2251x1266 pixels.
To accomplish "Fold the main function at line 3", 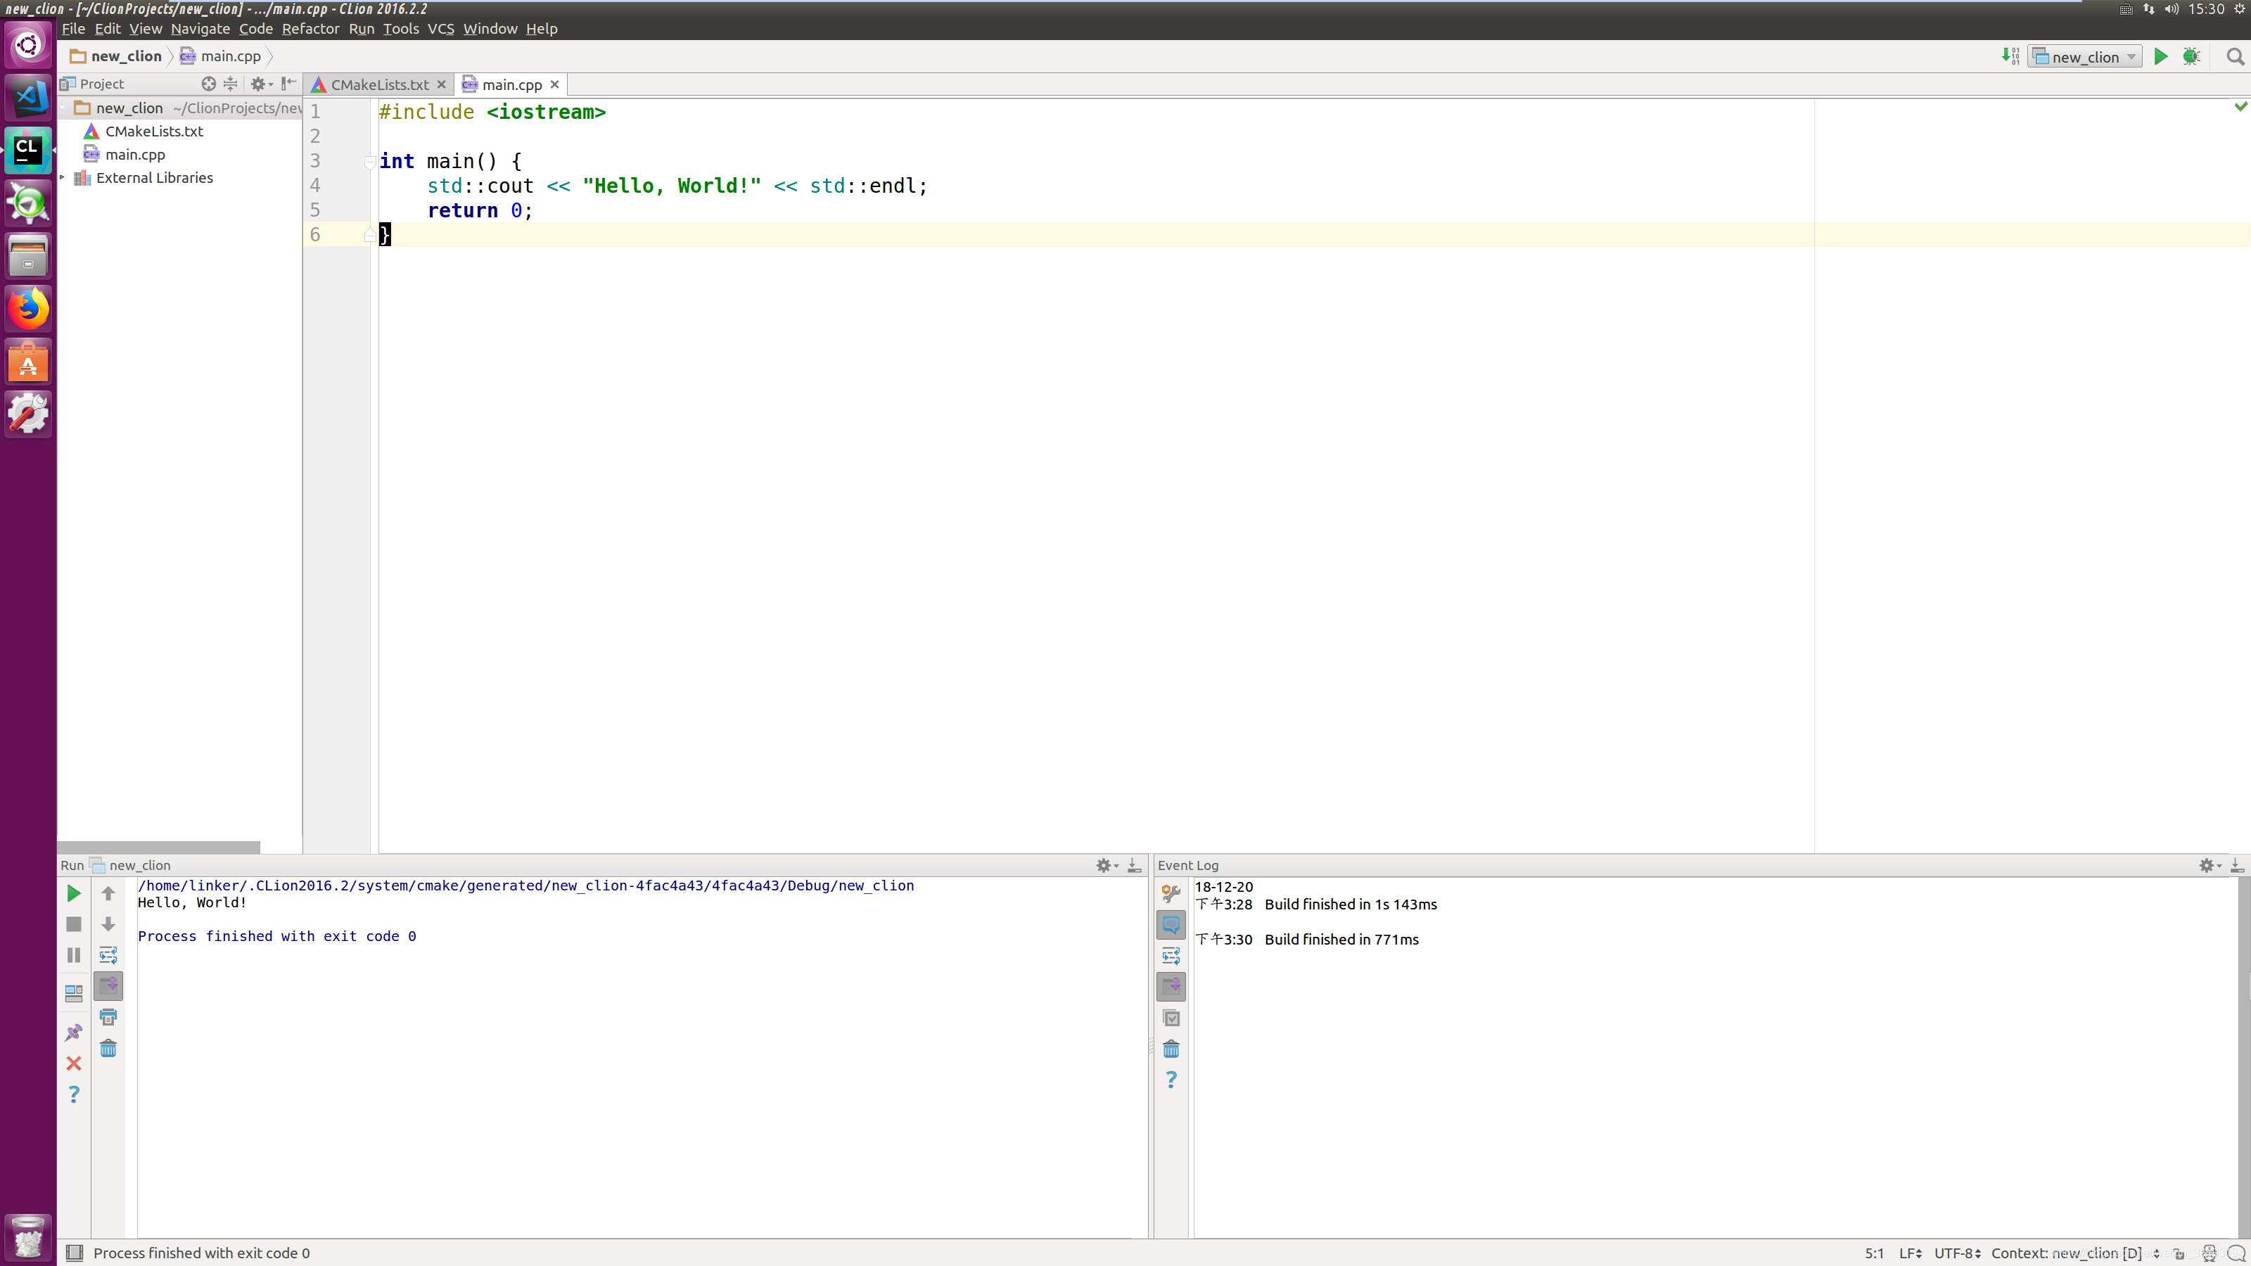I will [x=369, y=162].
